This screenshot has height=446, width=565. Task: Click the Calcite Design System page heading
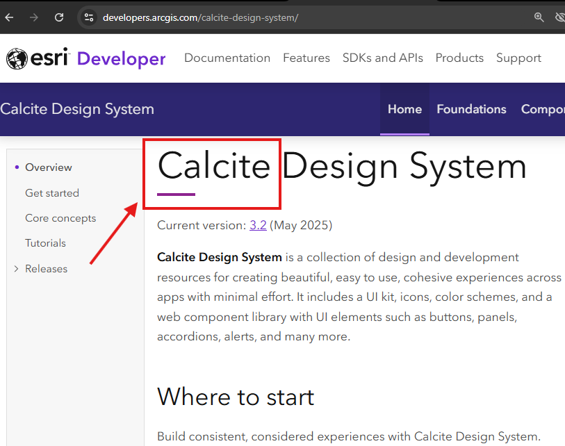(x=342, y=167)
